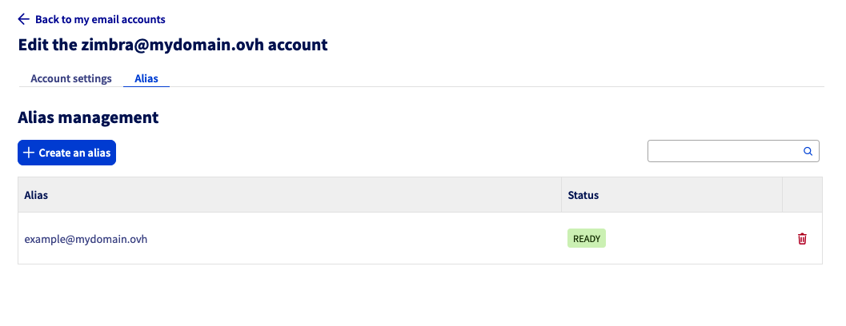Click the Status column header
846x326 pixels.
click(x=583, y=195)
